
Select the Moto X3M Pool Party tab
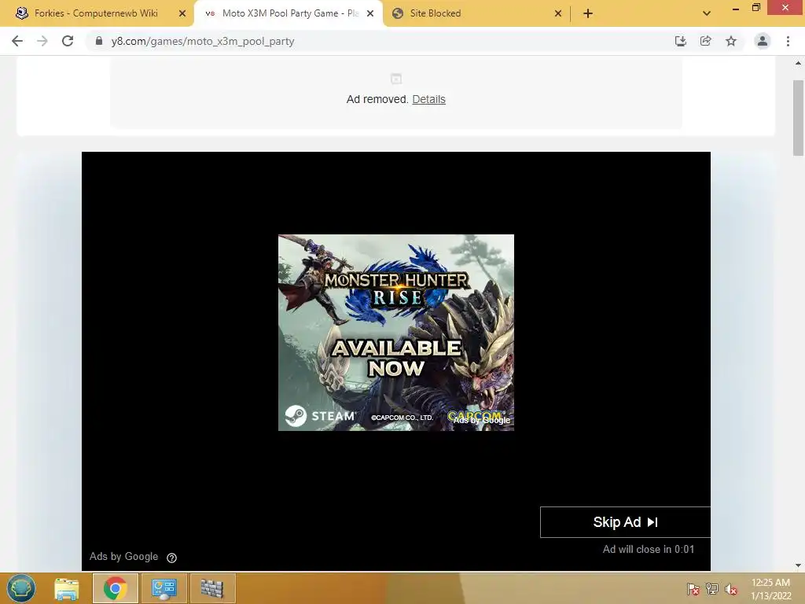pos(290,13)
